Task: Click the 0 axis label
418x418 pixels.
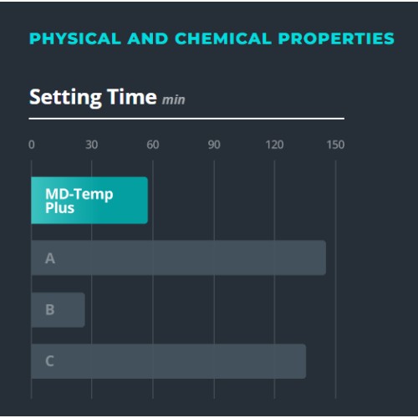Action: pos(32,145)
